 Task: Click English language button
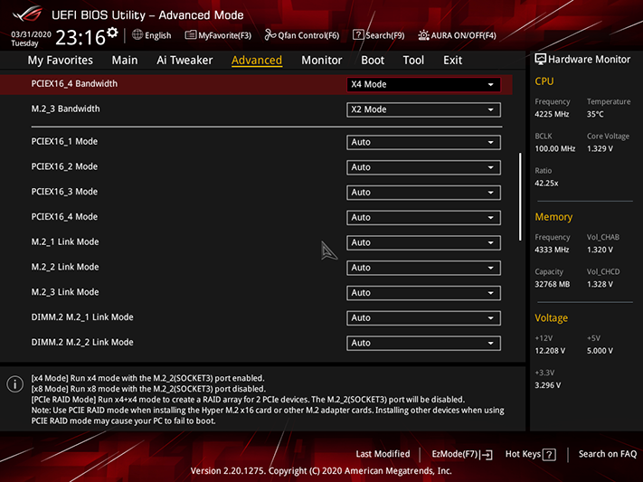tap(158, 35)
